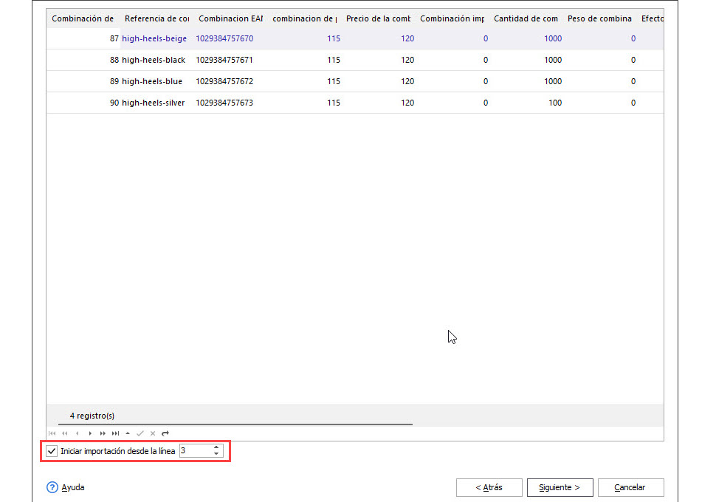The image size is (716, 502).
Task: Click the Ayuda help link
Action: [73, 487]
